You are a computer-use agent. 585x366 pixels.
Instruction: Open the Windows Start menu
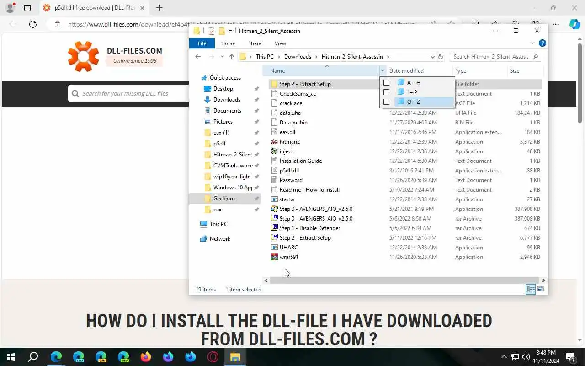11,357
